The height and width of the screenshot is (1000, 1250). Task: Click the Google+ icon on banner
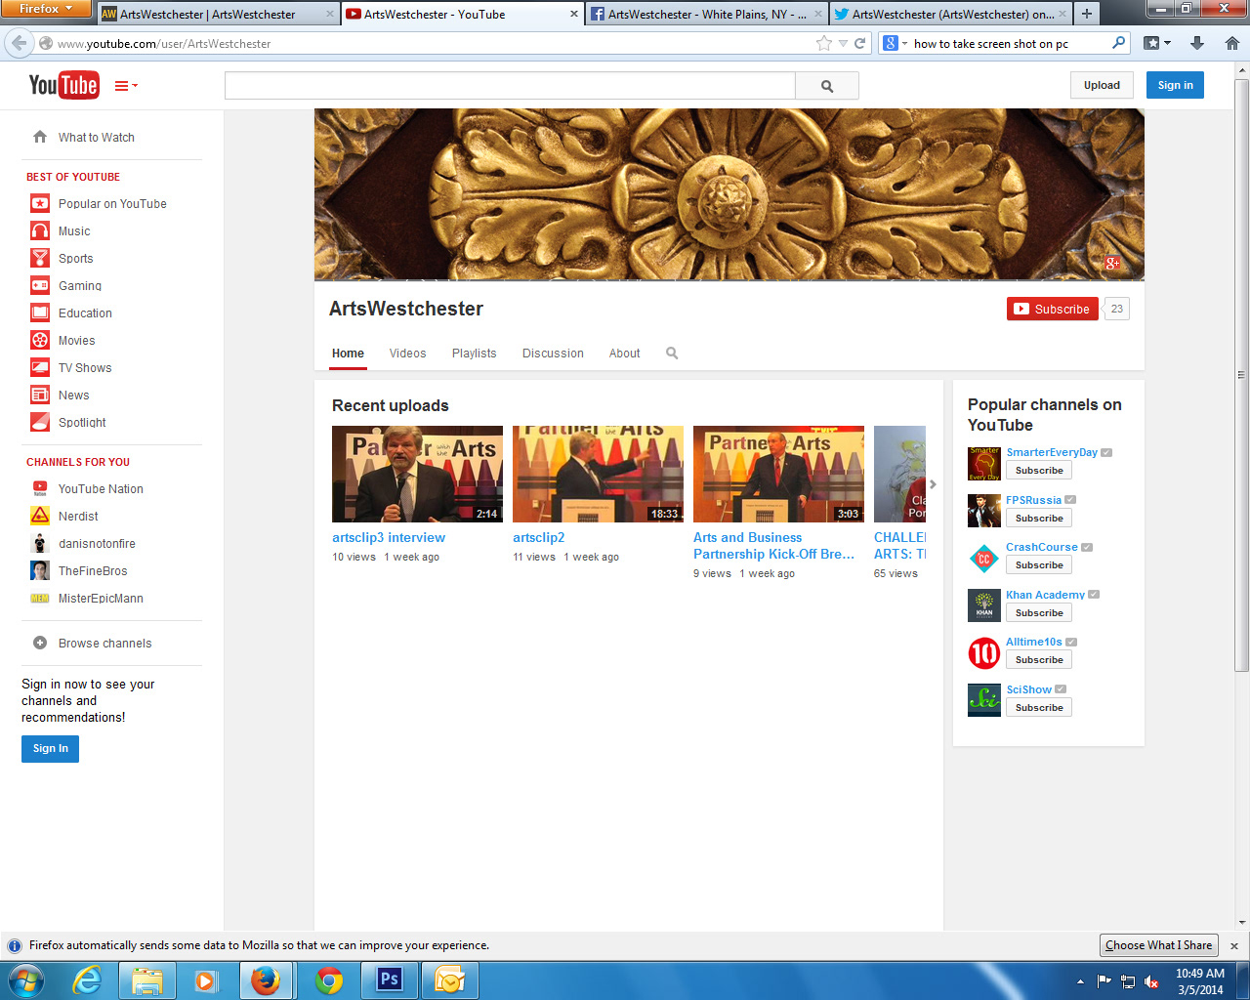tap(1112, 263)
